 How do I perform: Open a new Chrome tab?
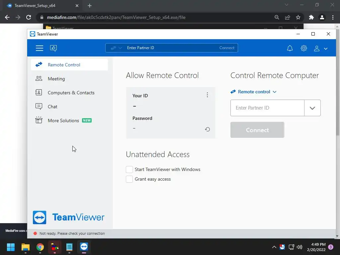(90, 6)
